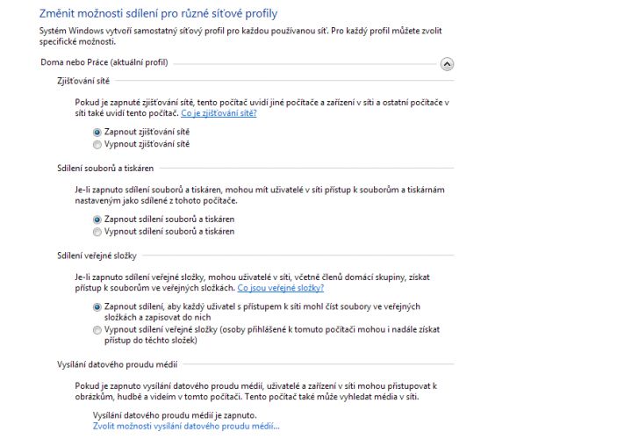Screen dimensions: 617x439
Task: Enable Zapnout sdílení souborů a tiskáren
Action: click(97, 219)
